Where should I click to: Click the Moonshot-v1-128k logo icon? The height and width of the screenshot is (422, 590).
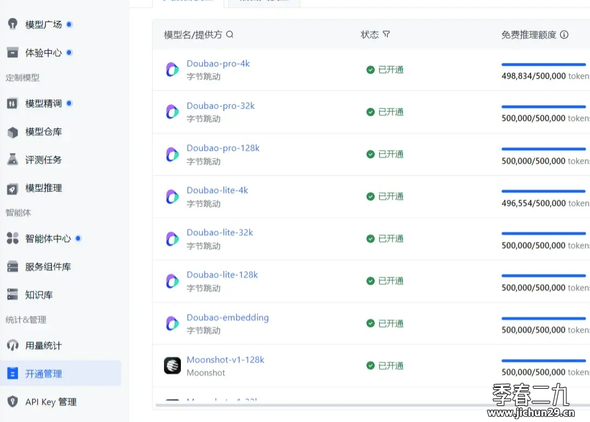(x=172, y=366)
